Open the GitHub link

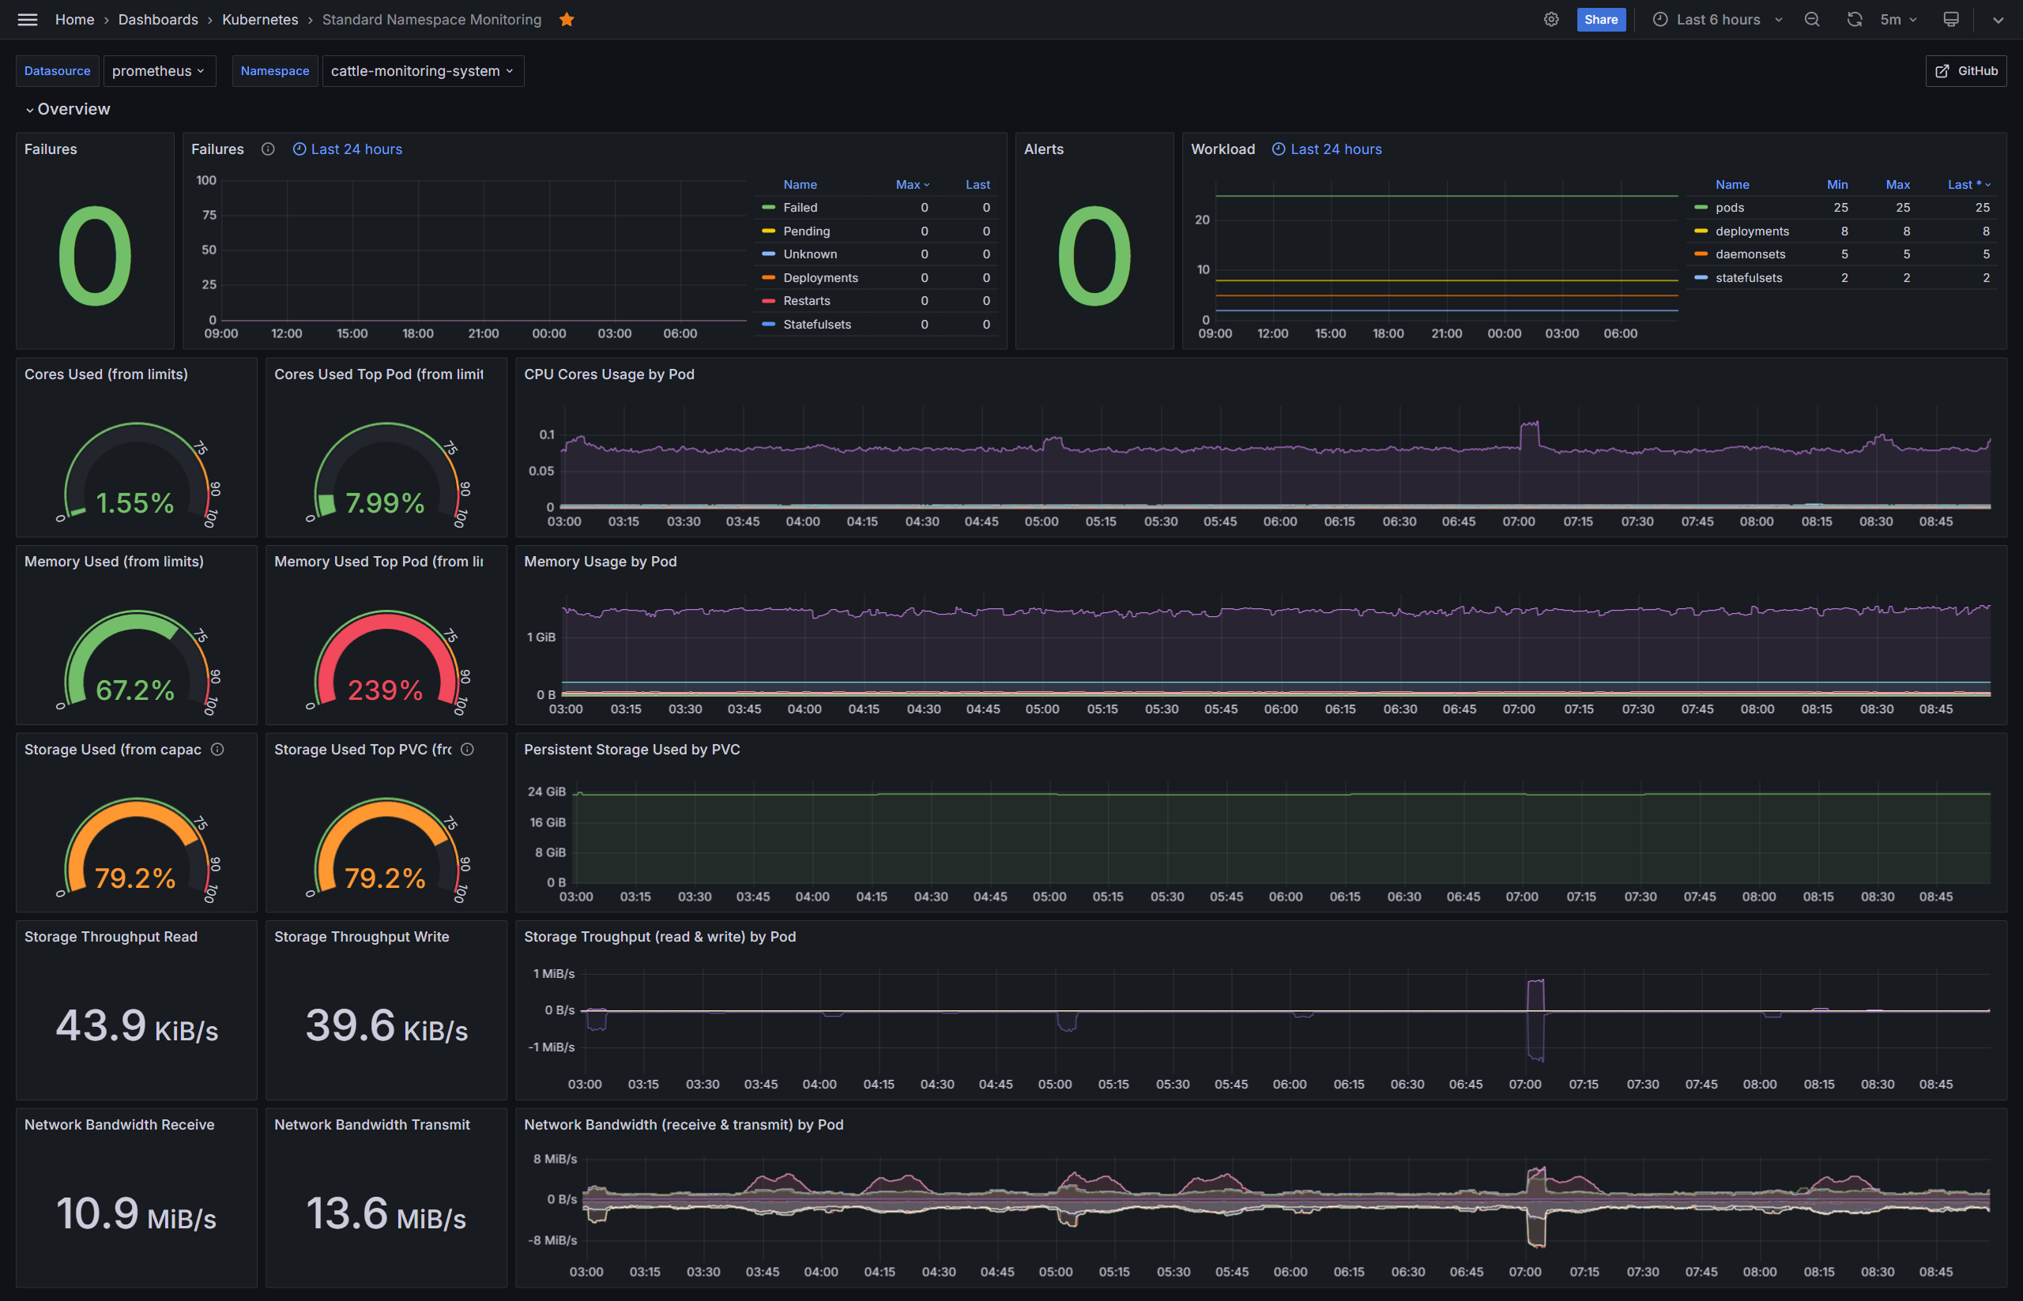point(1965,71)
